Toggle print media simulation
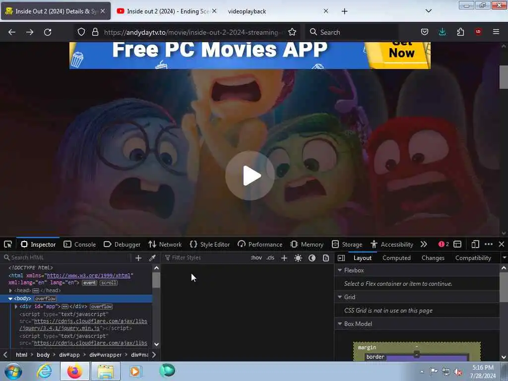508x381 pixels. [326, 258]
